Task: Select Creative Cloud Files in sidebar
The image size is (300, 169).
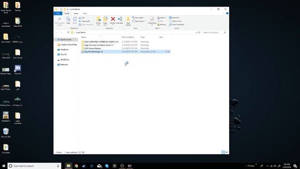Action: [67, 45]
